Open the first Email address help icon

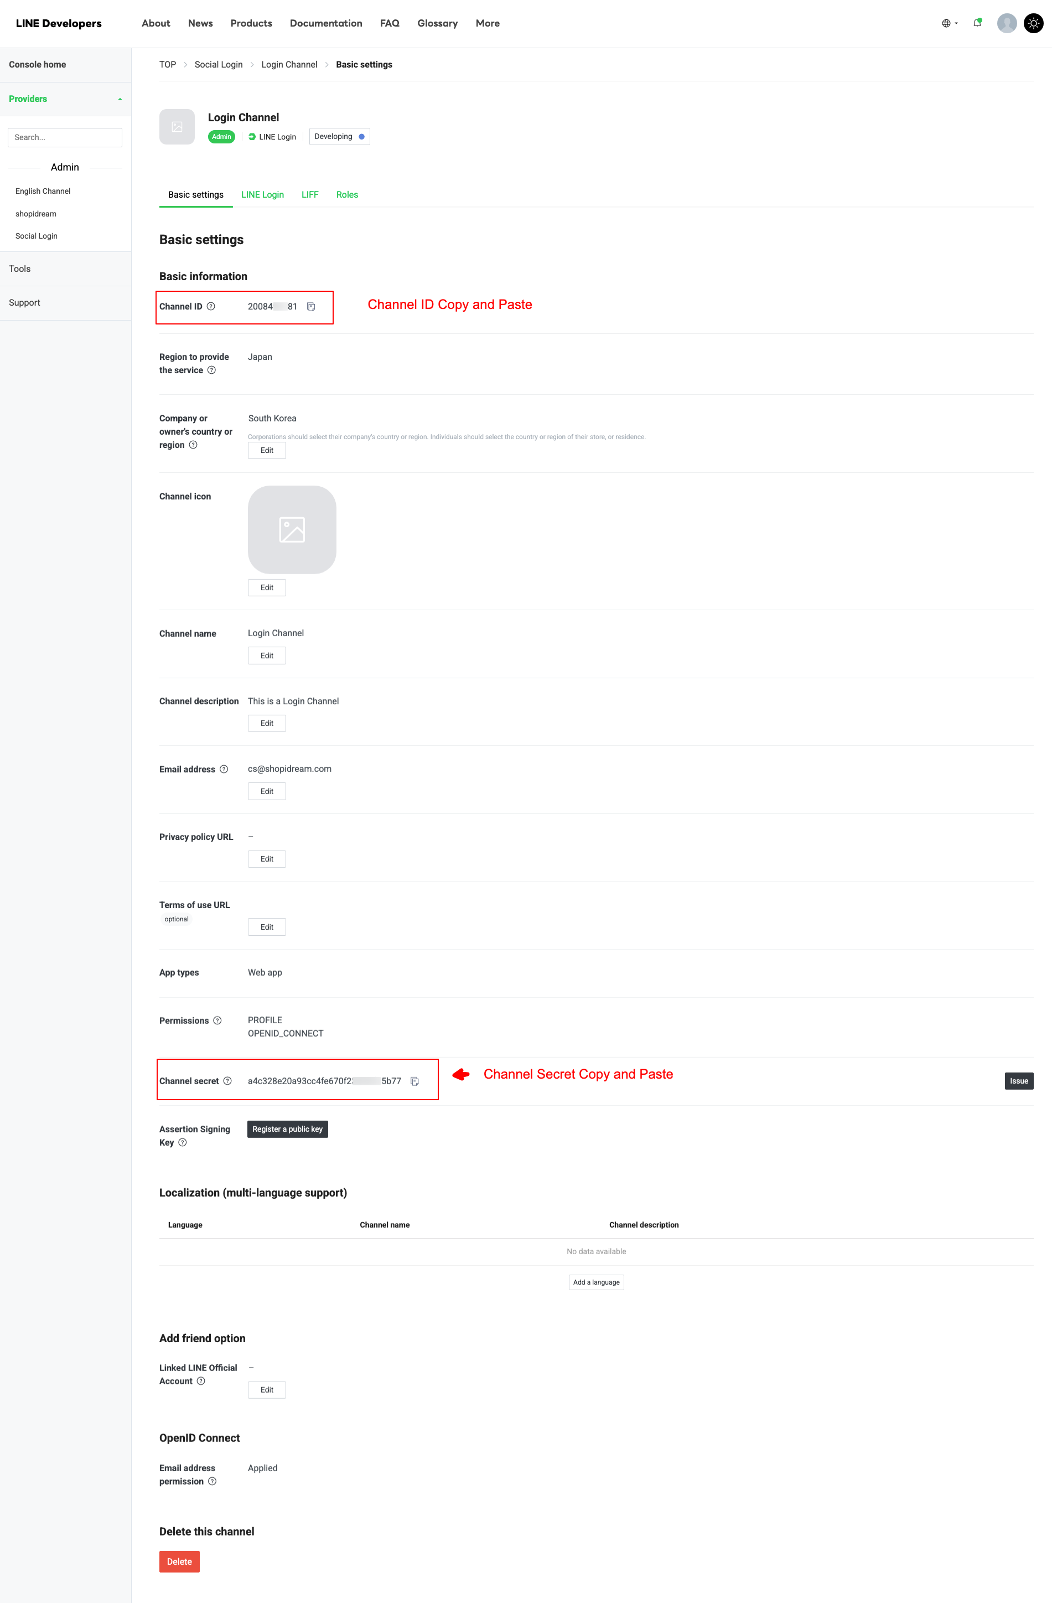pyautogui.click(x=224, y=769)
